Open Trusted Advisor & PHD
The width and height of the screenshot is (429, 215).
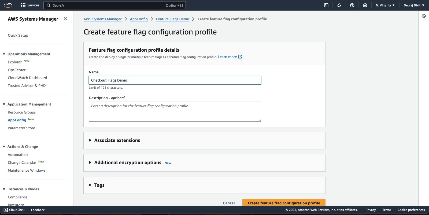click(x=27, y=86)
